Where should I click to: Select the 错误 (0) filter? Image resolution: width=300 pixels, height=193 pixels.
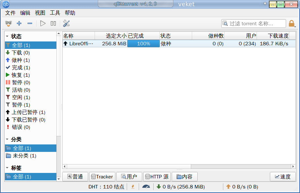[x=30, y=127]
